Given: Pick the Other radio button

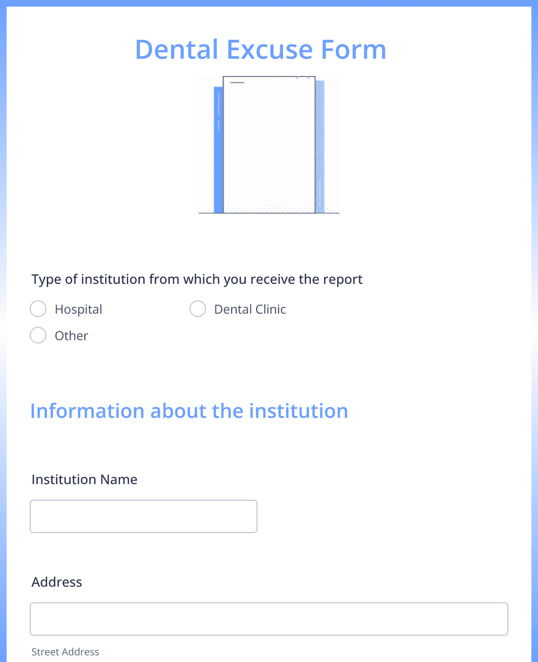Looking at the screenshot, I should coord(38,335).
